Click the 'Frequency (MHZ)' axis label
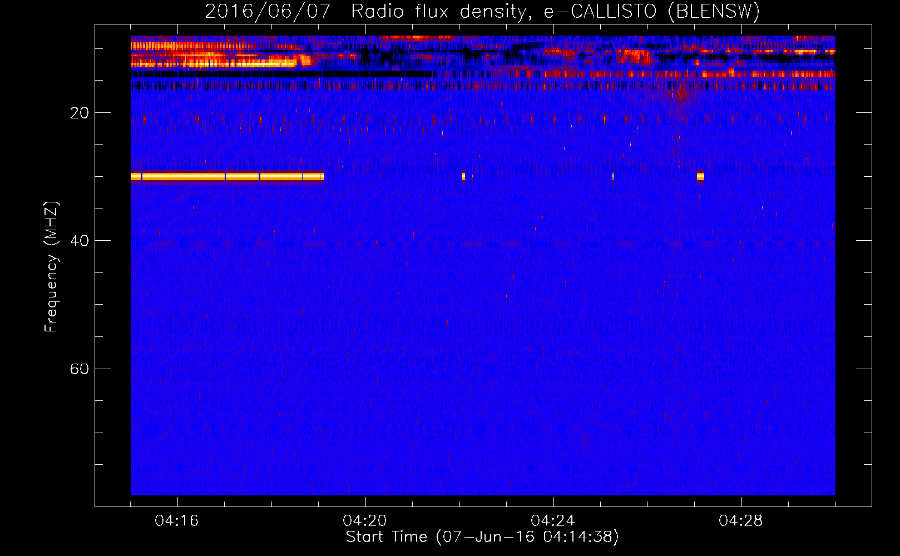The width and height of the screenshot is (900, 556). click(51, 267)
